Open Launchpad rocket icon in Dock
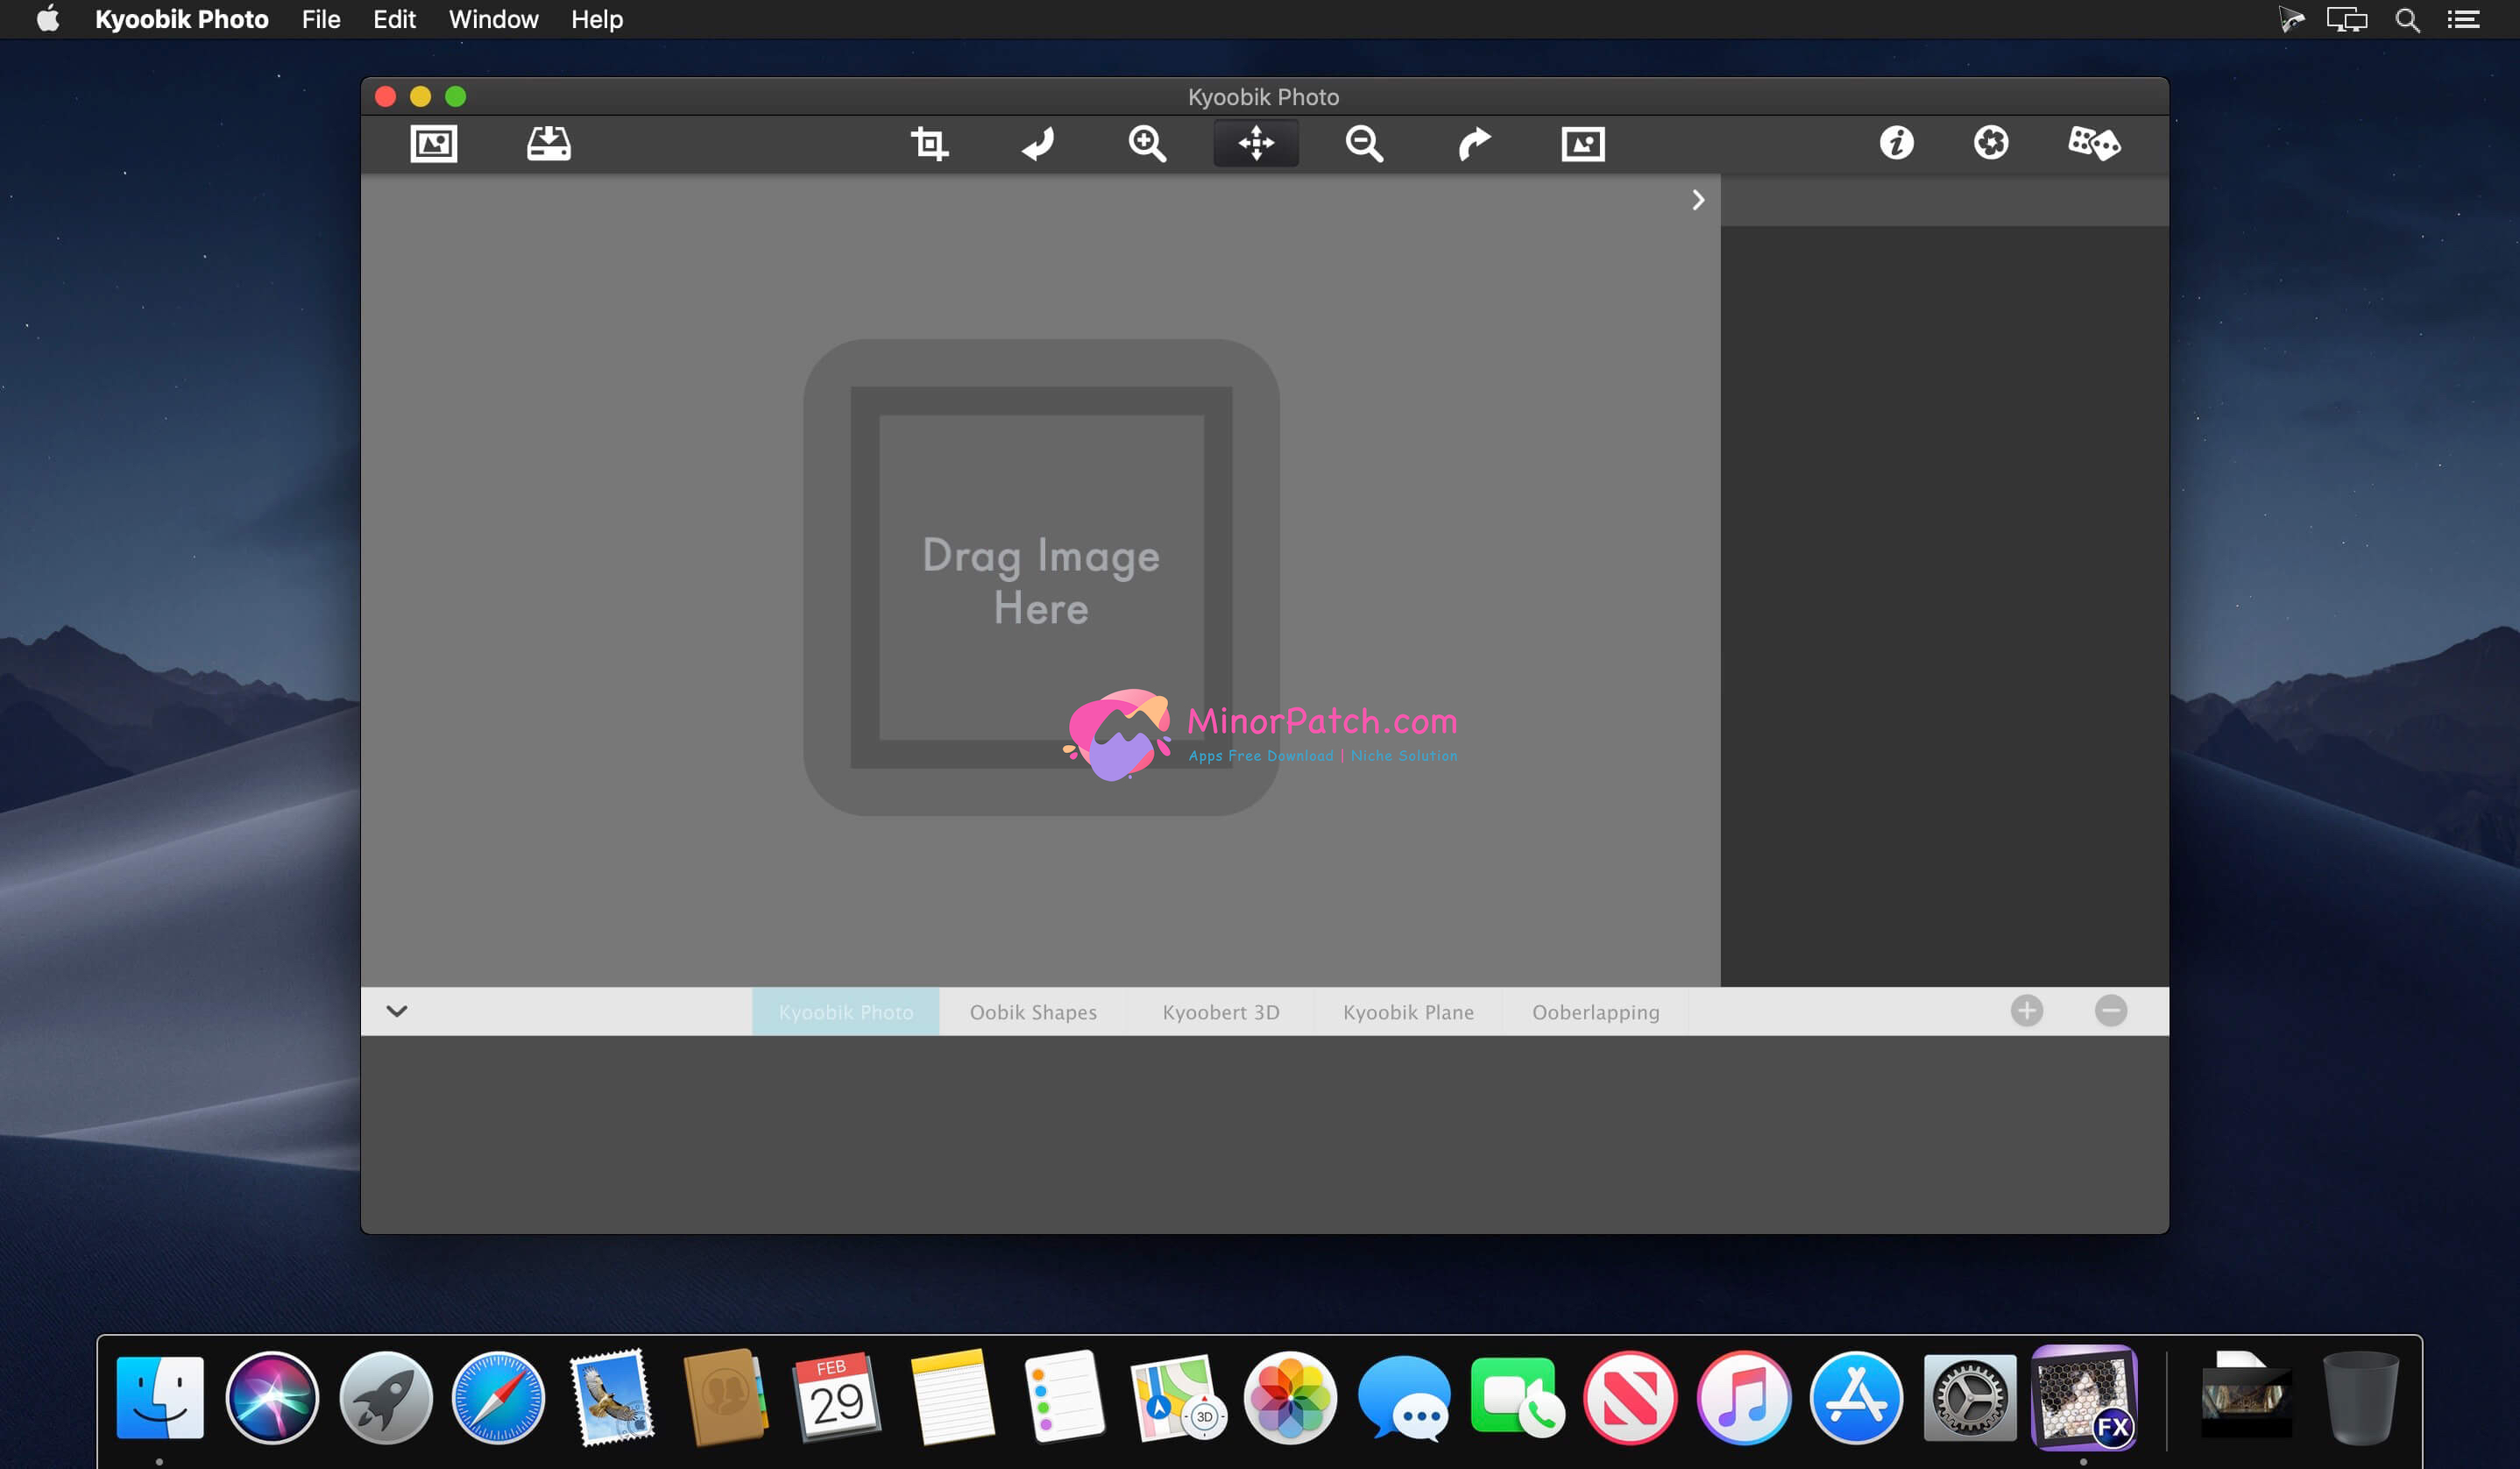This screenshot has height=1469, width=2520. 385,1397
